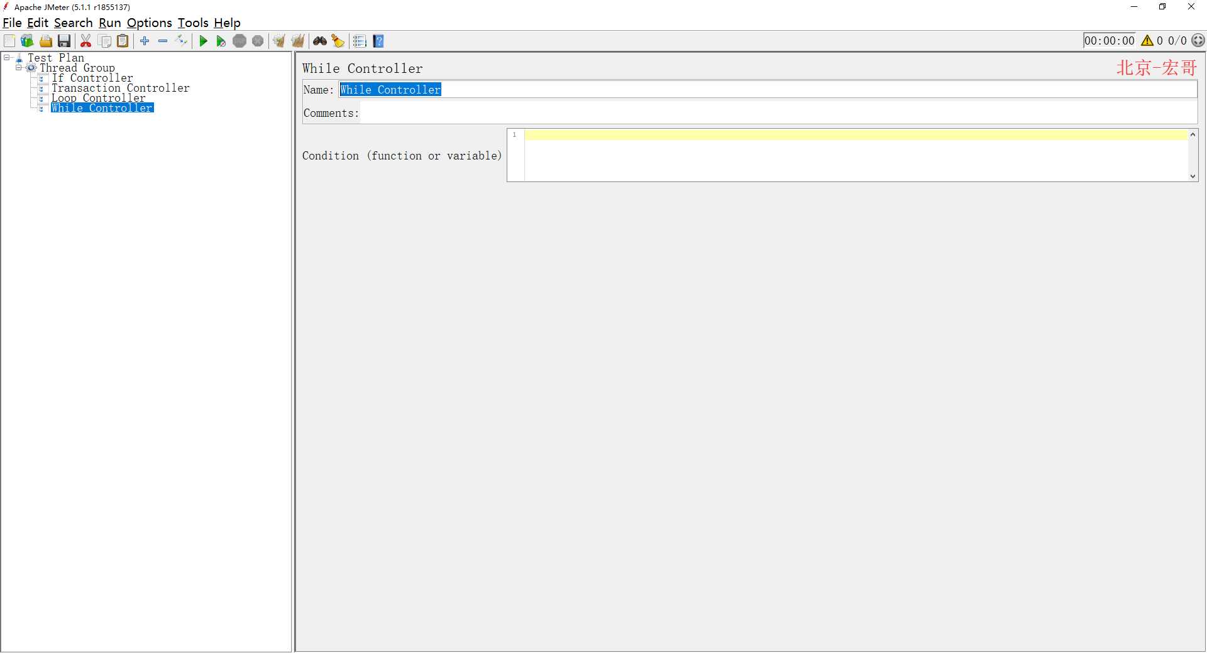
Task: Start the test with green play icon
Action: [x=203, y=41]
